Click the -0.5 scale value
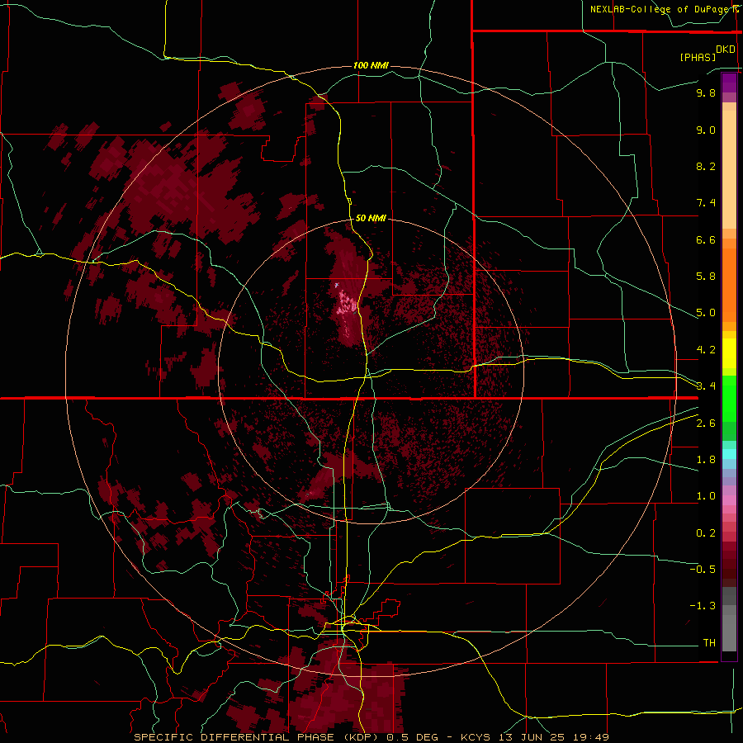 703,569
